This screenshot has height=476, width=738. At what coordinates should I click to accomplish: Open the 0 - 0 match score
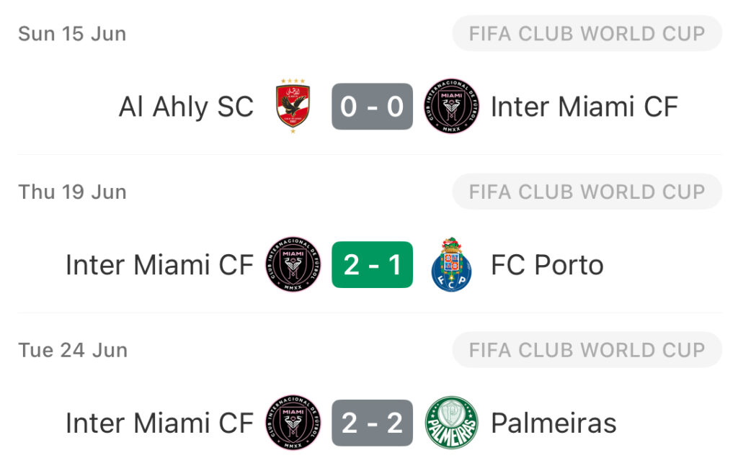click(x=373, y=107)
